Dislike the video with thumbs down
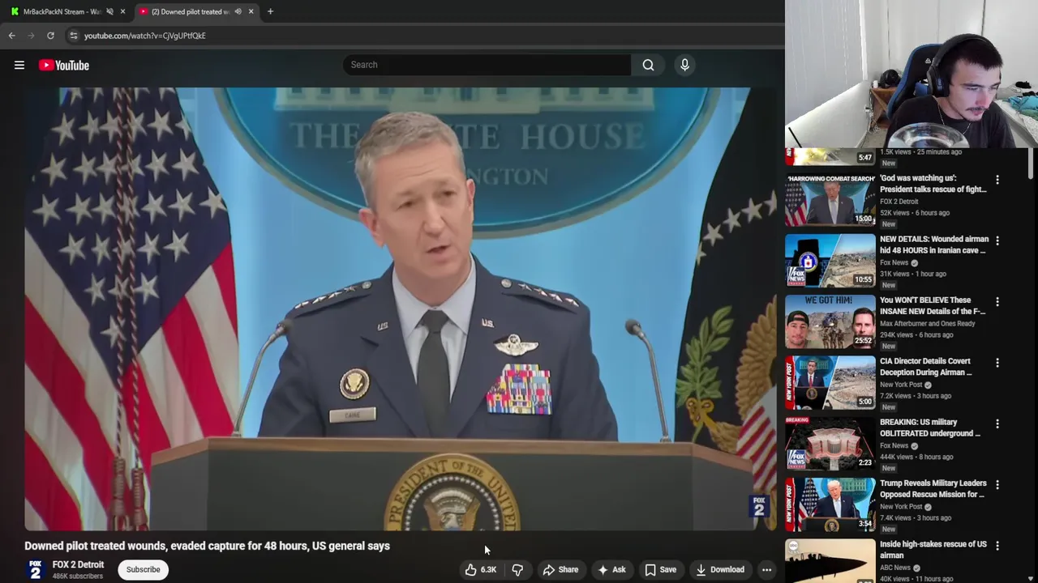 517,570
